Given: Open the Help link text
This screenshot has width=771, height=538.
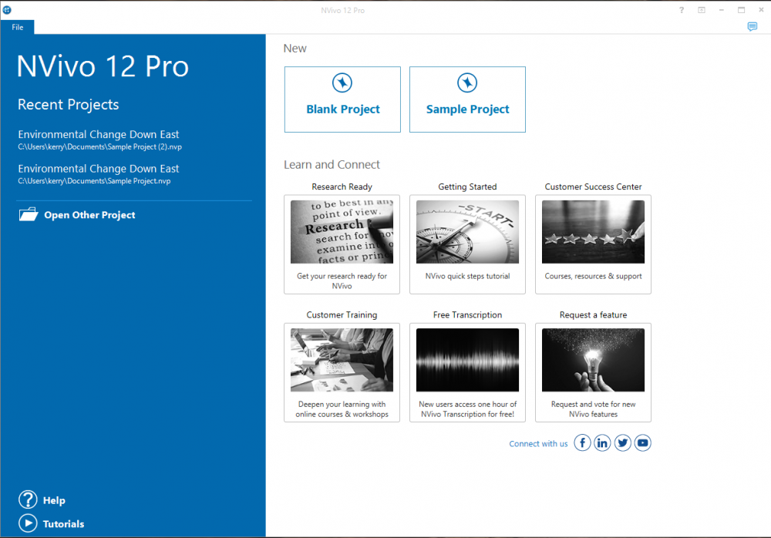Looking at the screenshot, I should (54, 500).
